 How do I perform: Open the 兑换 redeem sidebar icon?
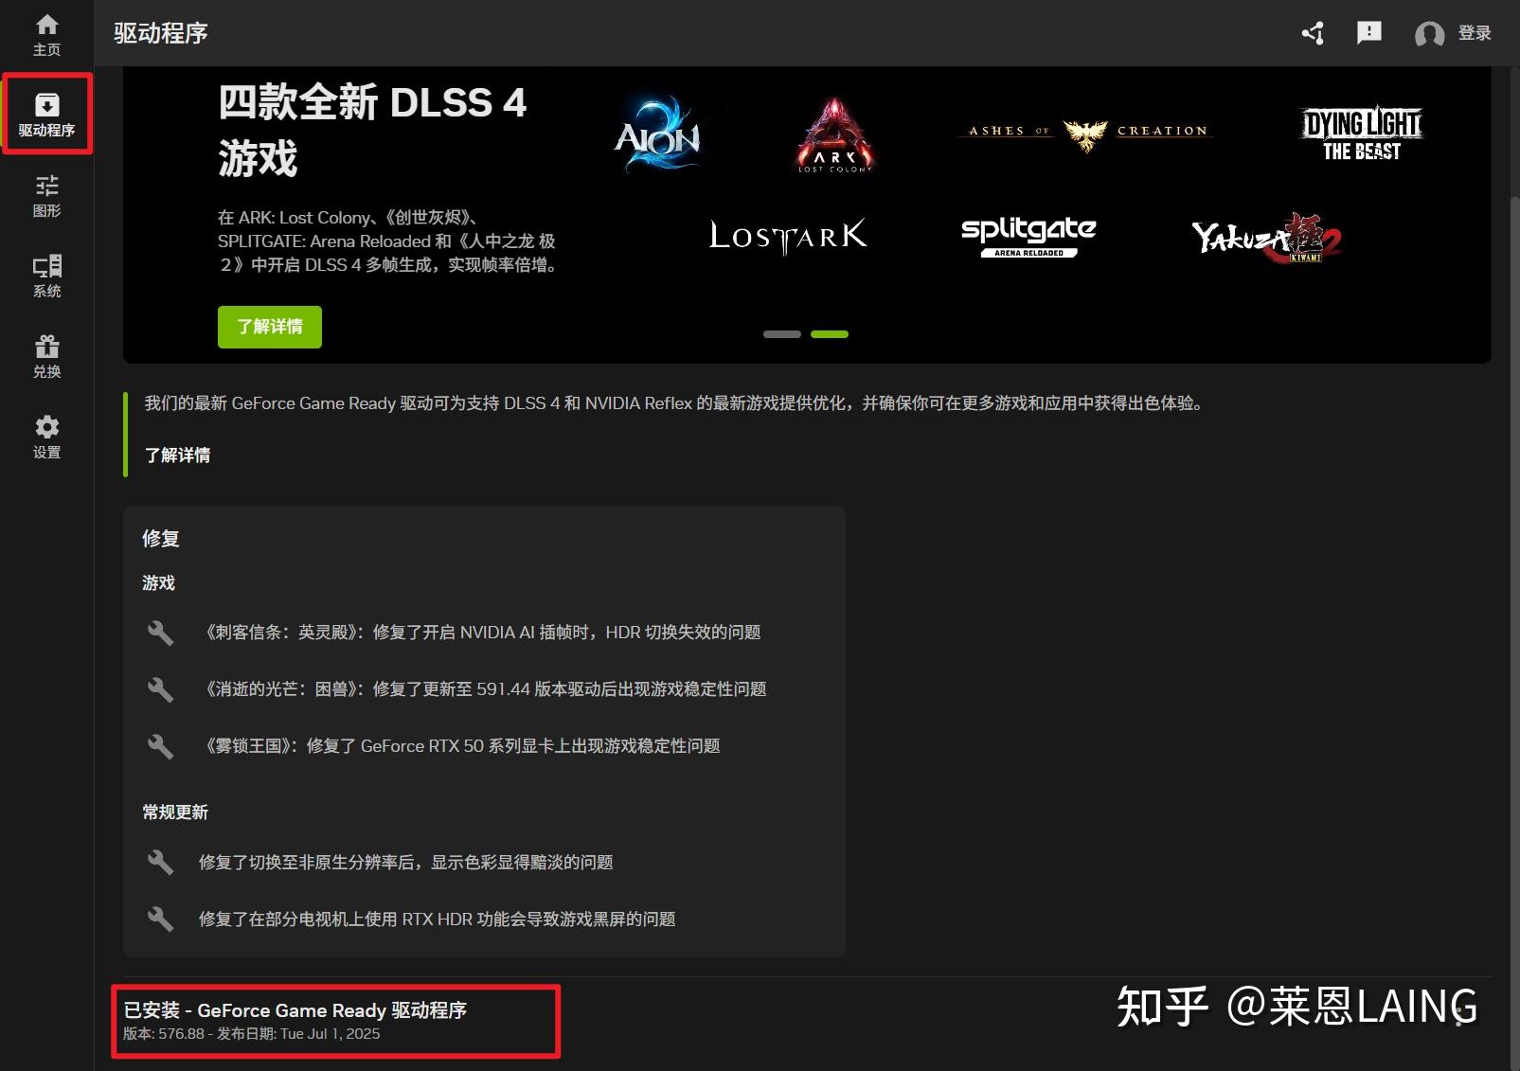46,355
